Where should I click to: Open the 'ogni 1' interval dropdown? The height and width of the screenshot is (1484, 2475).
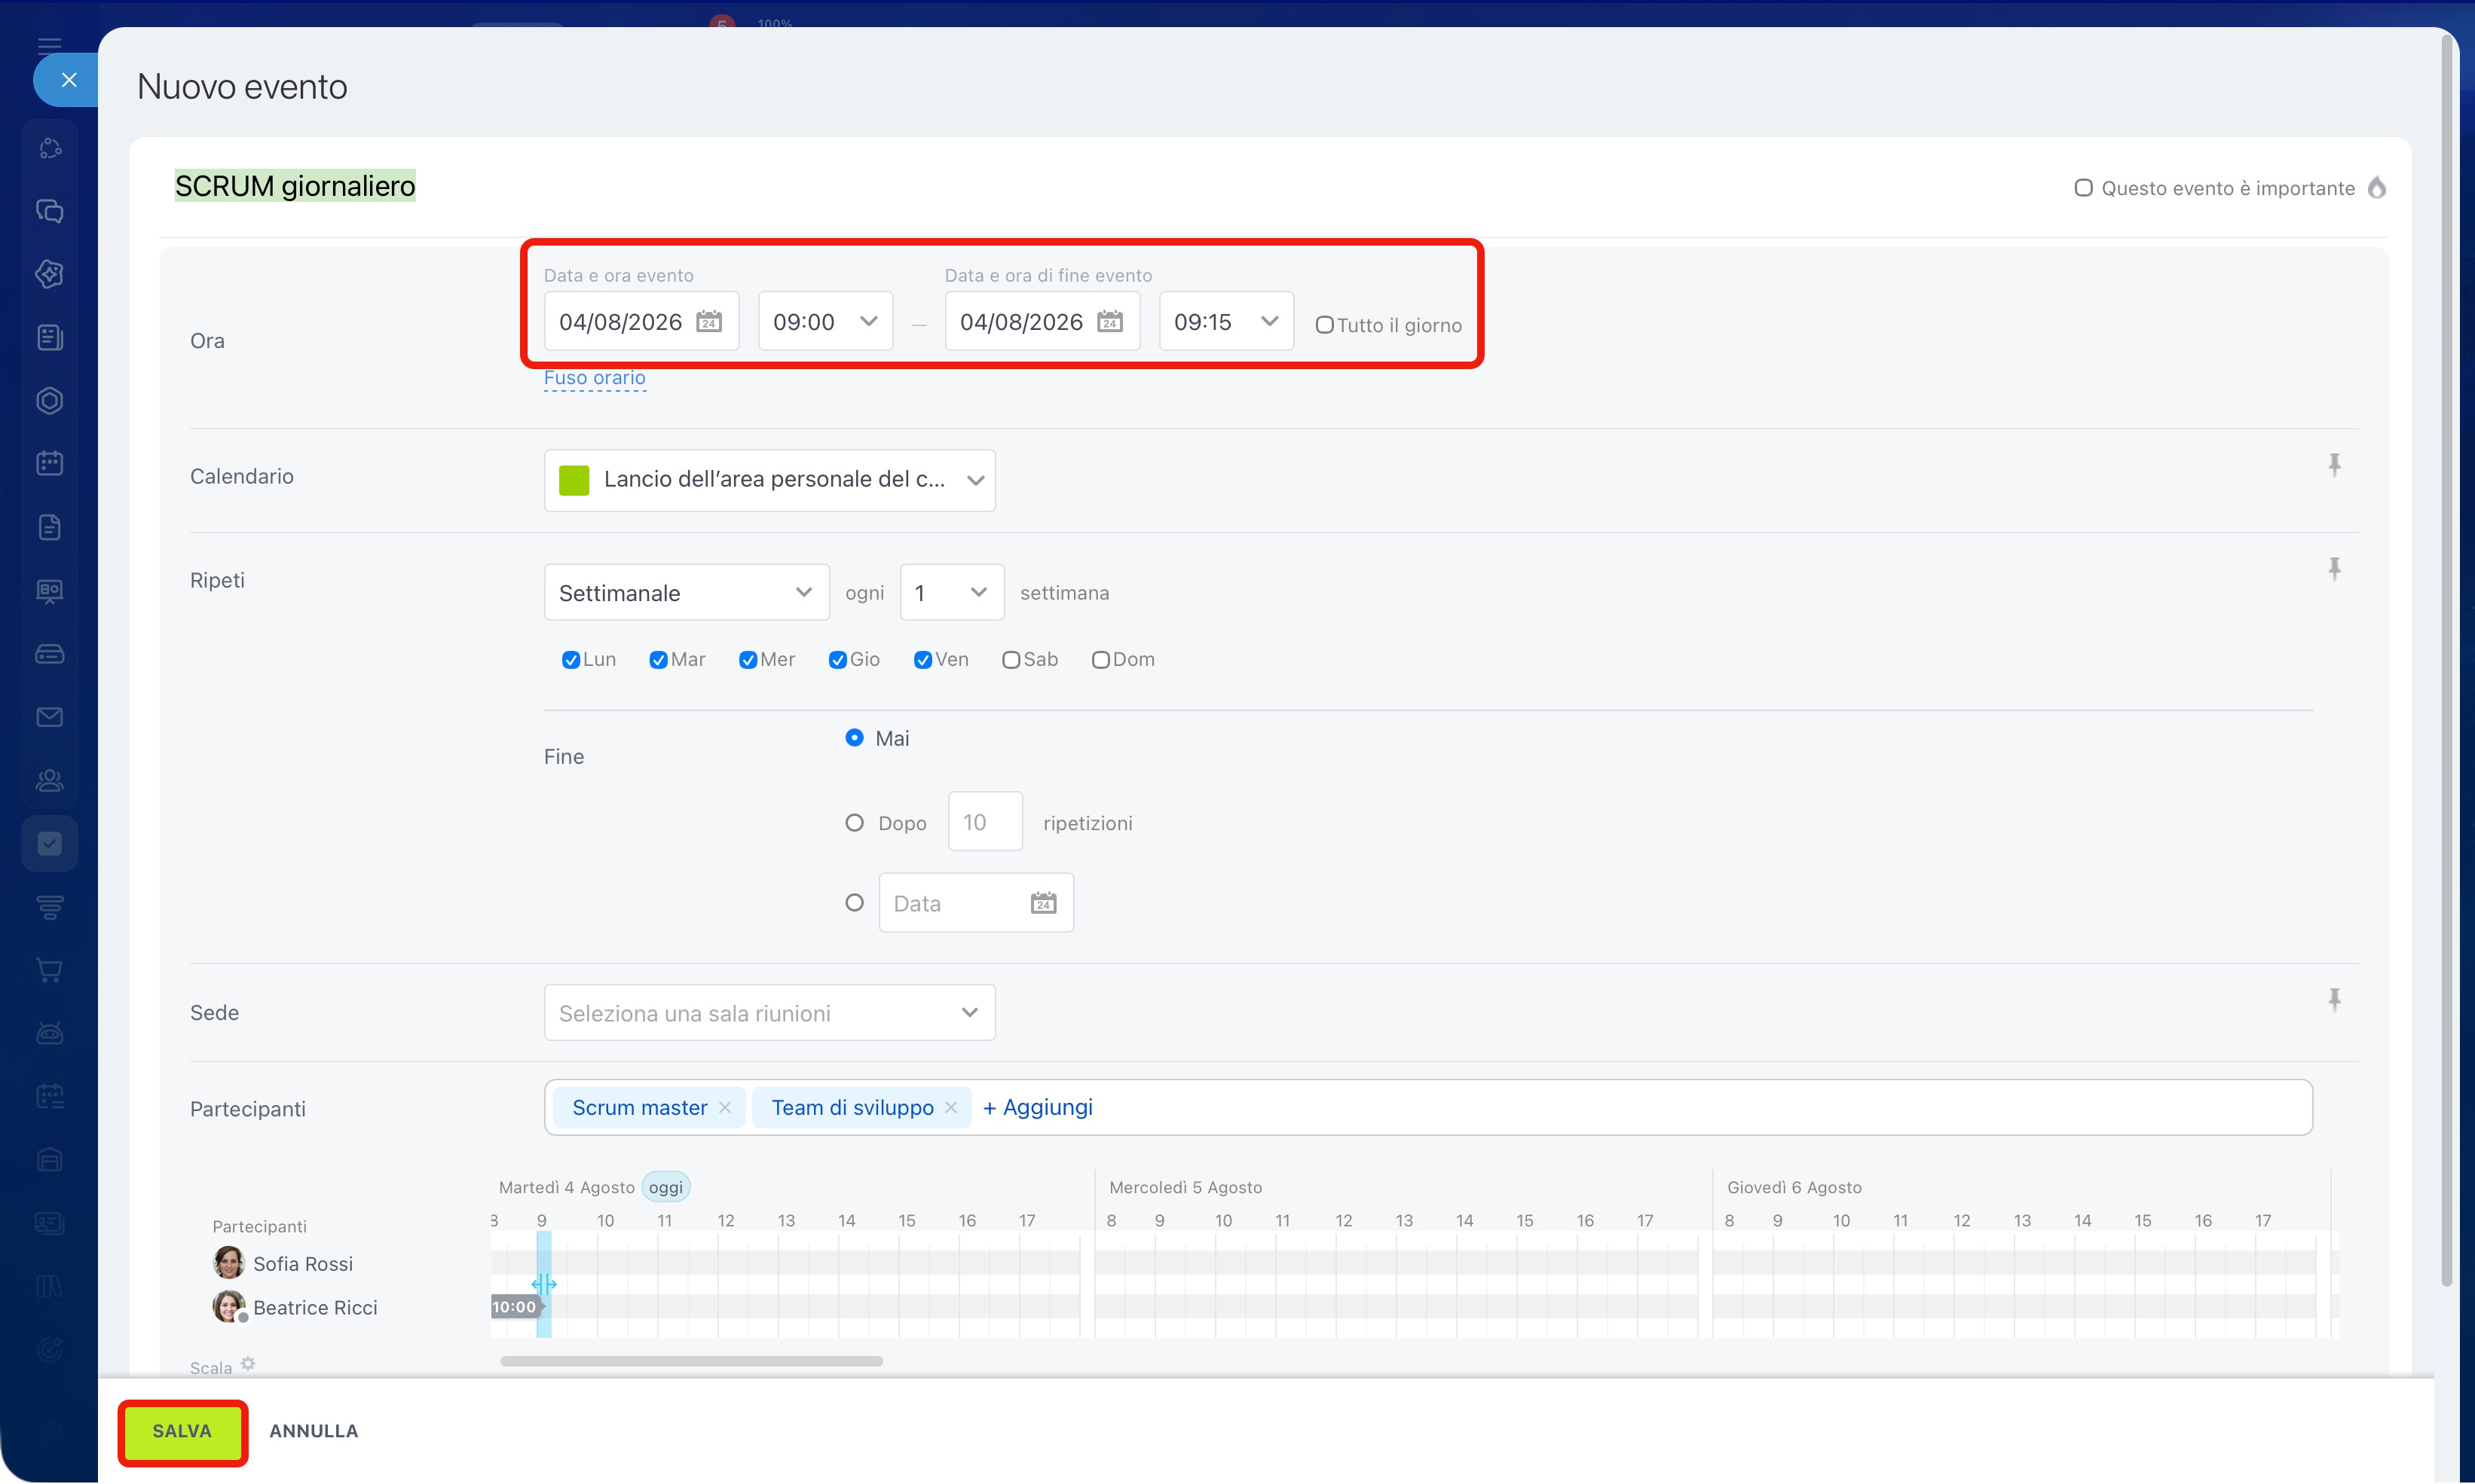tap(951, 592)
